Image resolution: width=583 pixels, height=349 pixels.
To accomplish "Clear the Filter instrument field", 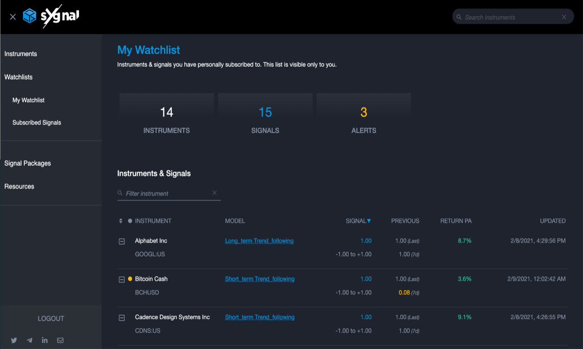I will point(214,193).
